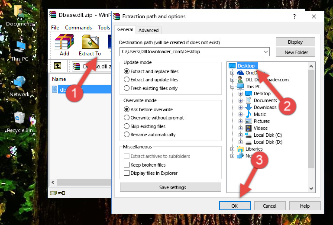333x225 pixels.
Task: Expand Desktop node under This PC
Action: point(240,93)
